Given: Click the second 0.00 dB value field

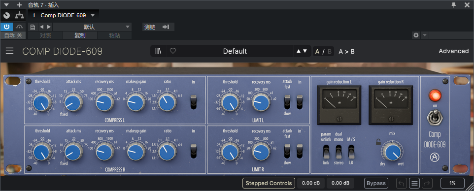Looking at the screenshot, I should (x=340, y=183).
